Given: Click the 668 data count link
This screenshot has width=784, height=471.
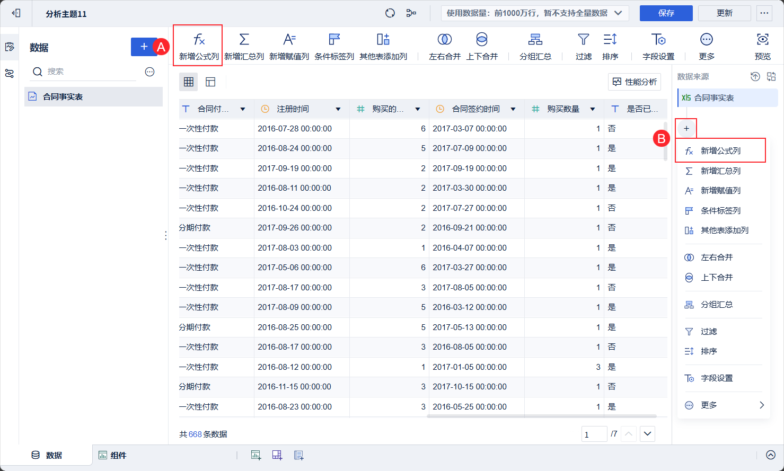Looking at the screenshot, I should [196, 433].
